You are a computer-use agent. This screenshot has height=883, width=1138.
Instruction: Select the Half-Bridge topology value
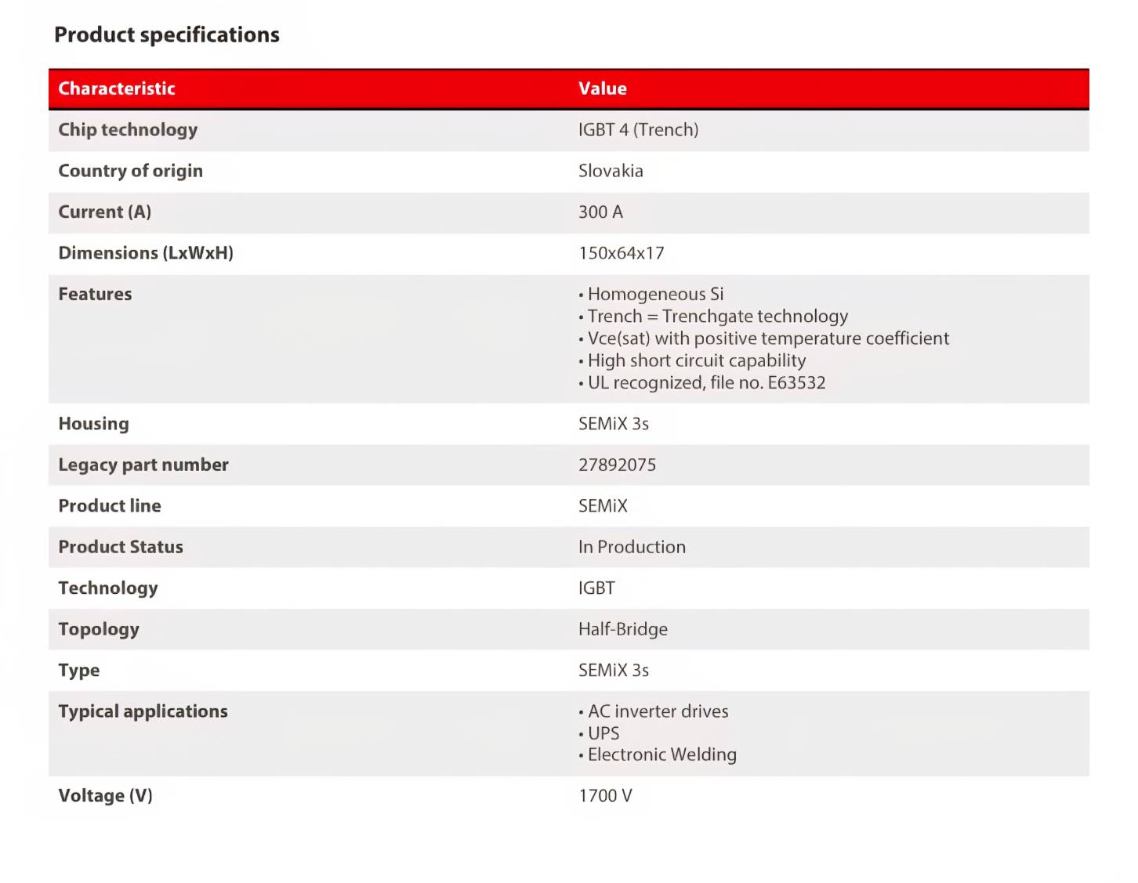click(x=623, y=629)
